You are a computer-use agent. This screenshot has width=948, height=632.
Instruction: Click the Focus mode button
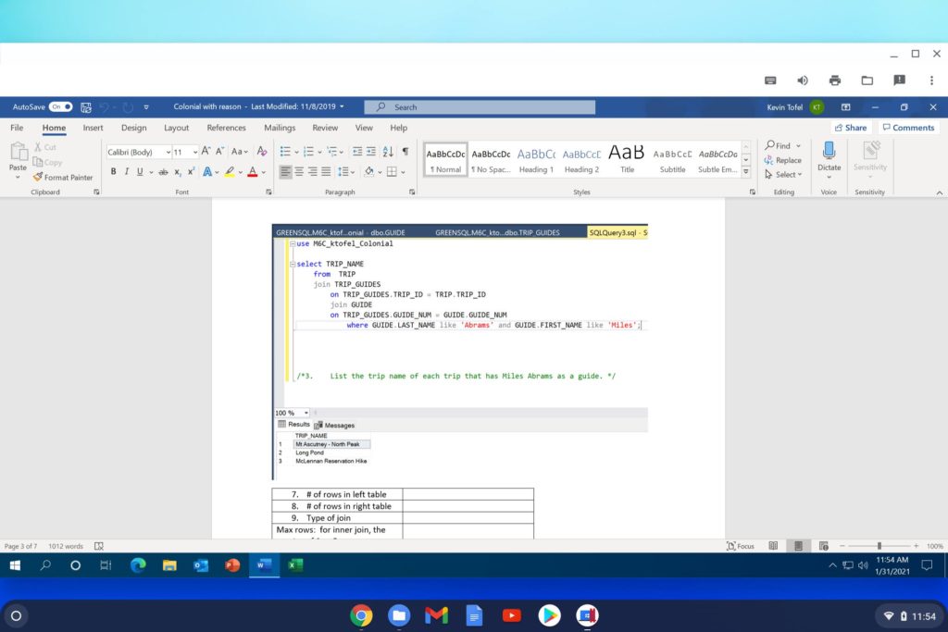pyautogui.click(x=740, y=546)
